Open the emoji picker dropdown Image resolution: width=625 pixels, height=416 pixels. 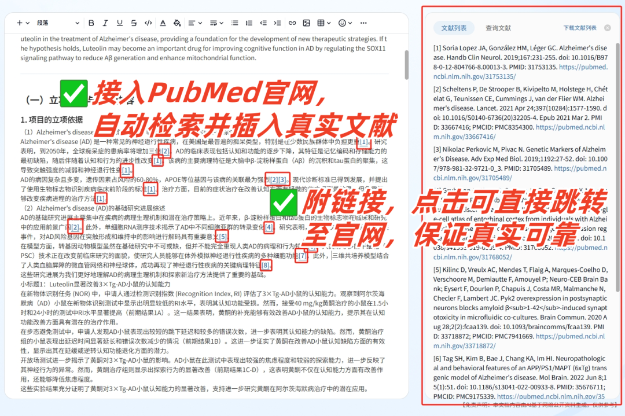[x=345, y=23]
